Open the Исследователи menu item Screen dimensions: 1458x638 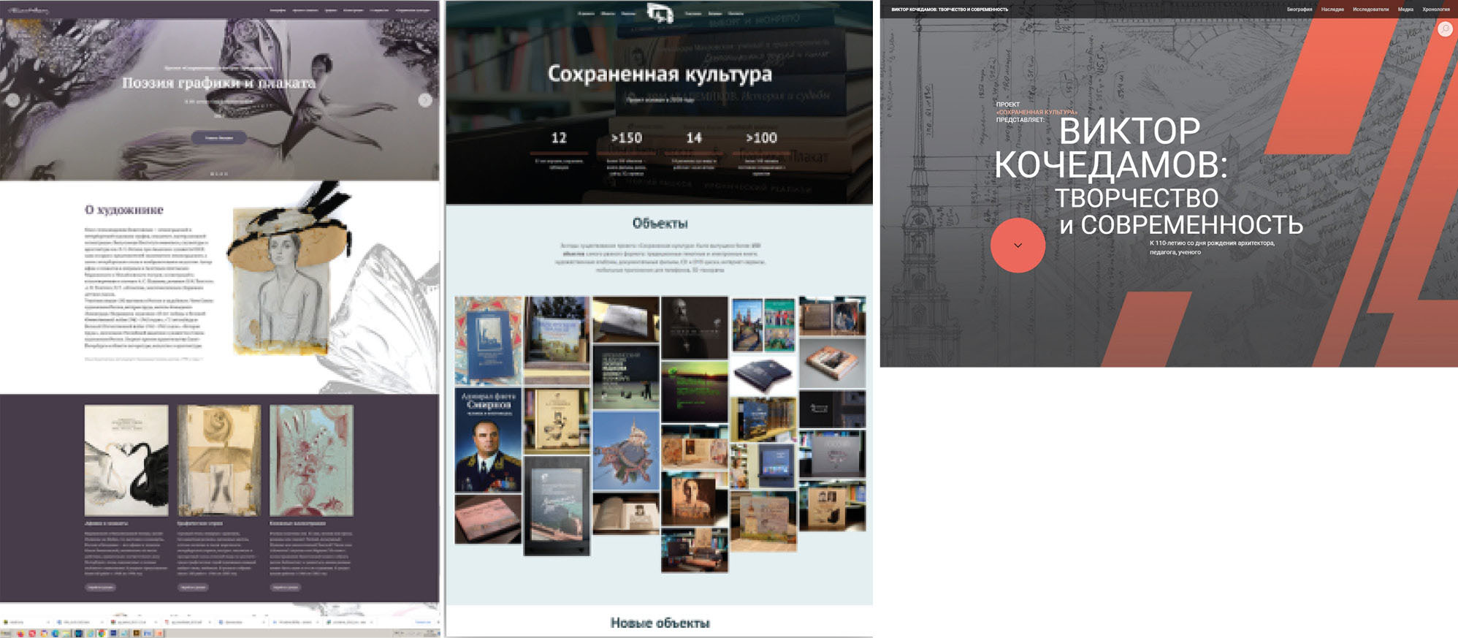tap(1370, 10)
